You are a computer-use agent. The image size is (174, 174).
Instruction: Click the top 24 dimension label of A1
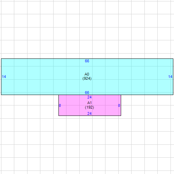point(89,97)
